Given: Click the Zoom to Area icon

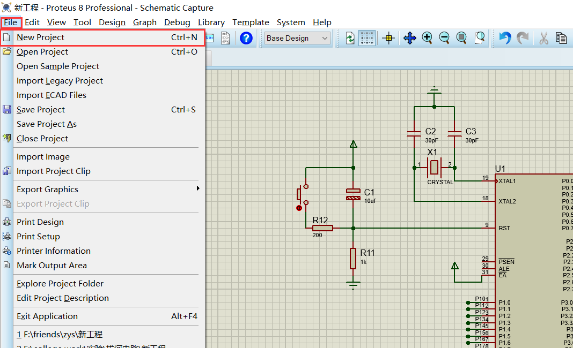Looking at the screenshot, I should (x=480, y=38).
